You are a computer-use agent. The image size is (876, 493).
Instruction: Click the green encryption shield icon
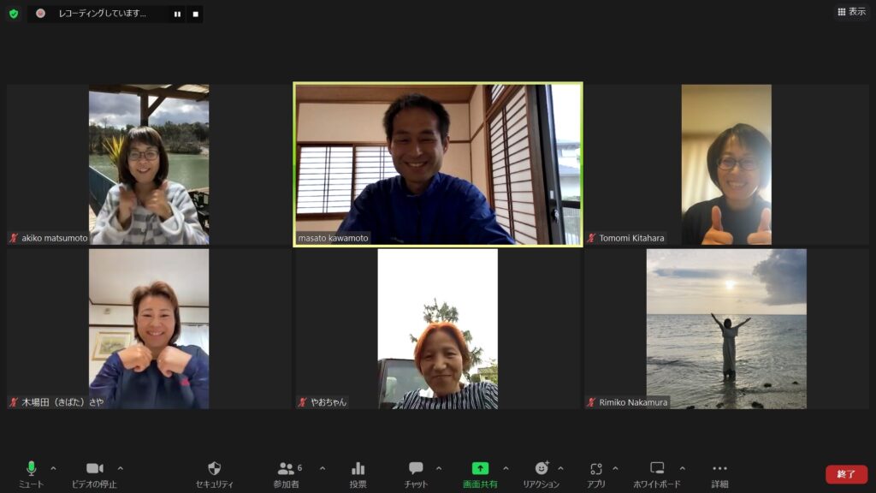(x=14, y=14)
